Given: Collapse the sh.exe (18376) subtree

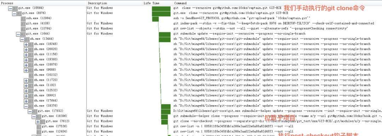Looking at the screenshot, I should pos(26,106).
